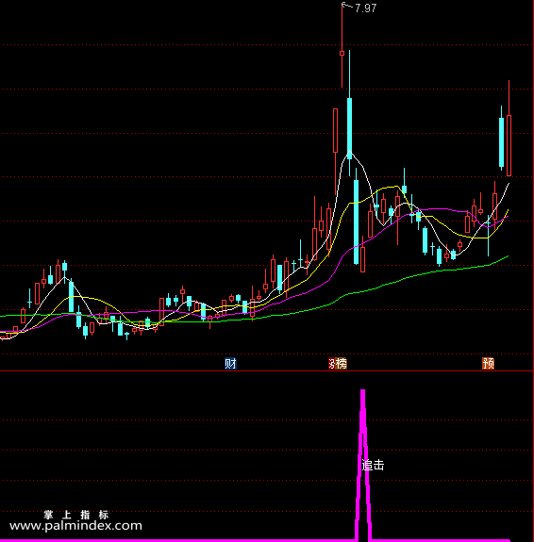Screen dimensions: 534x542
Task: Click the peak of the magenta indicator spike
Action: click(x=362, y=391)
